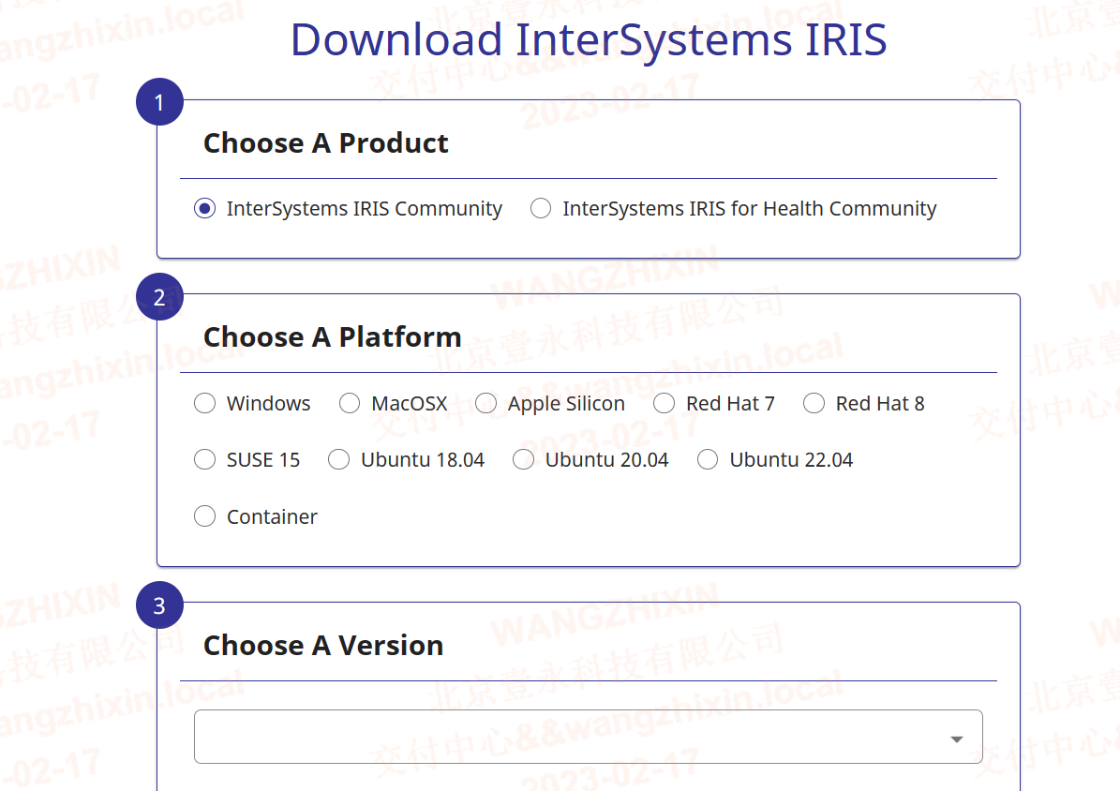1120x791 pixels.
Task: Choose Ubuntu 20.04 as the platform
Action: [524, 459]
